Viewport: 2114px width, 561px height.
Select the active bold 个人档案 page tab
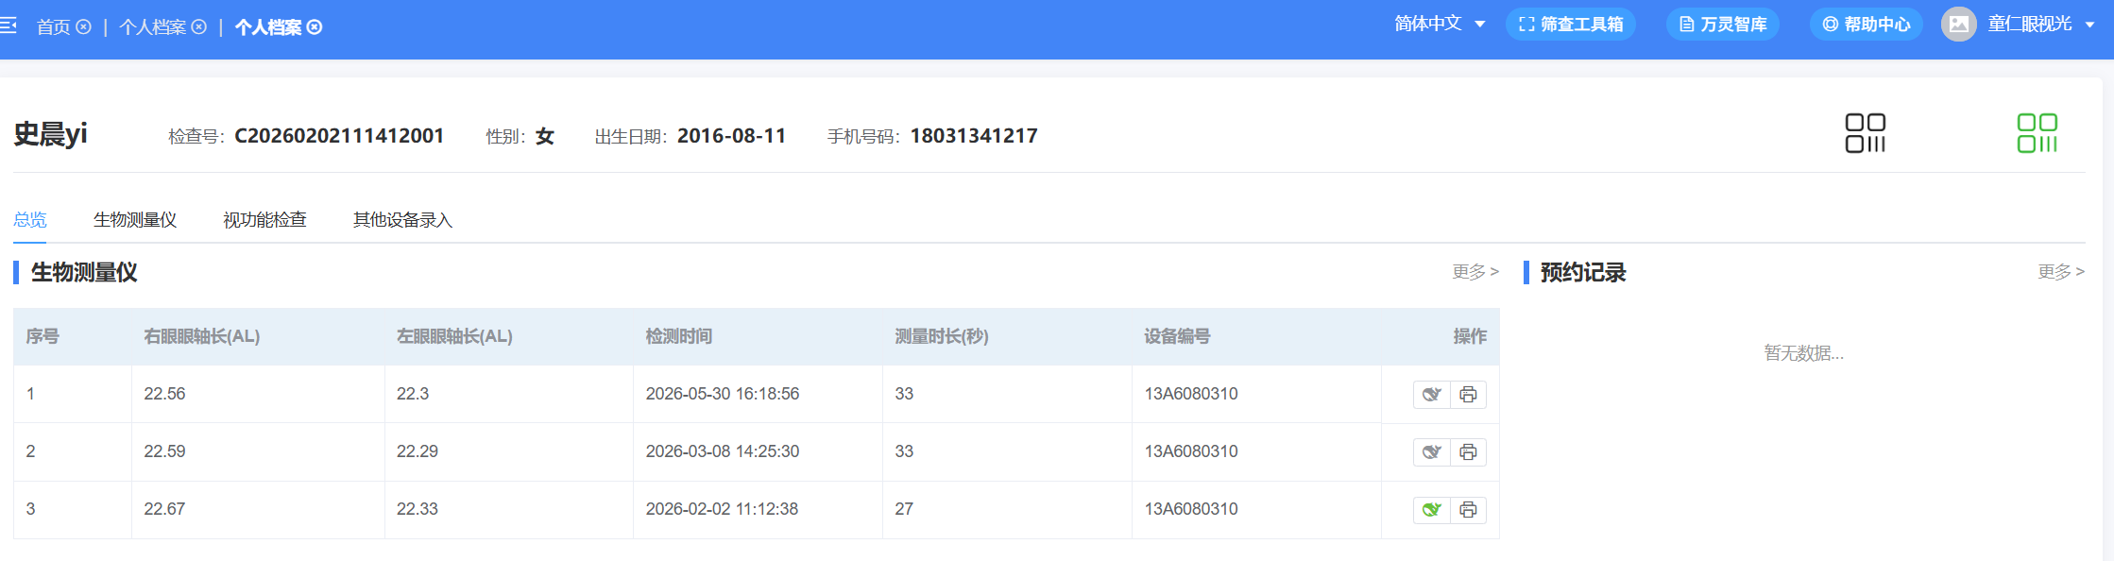268,26
